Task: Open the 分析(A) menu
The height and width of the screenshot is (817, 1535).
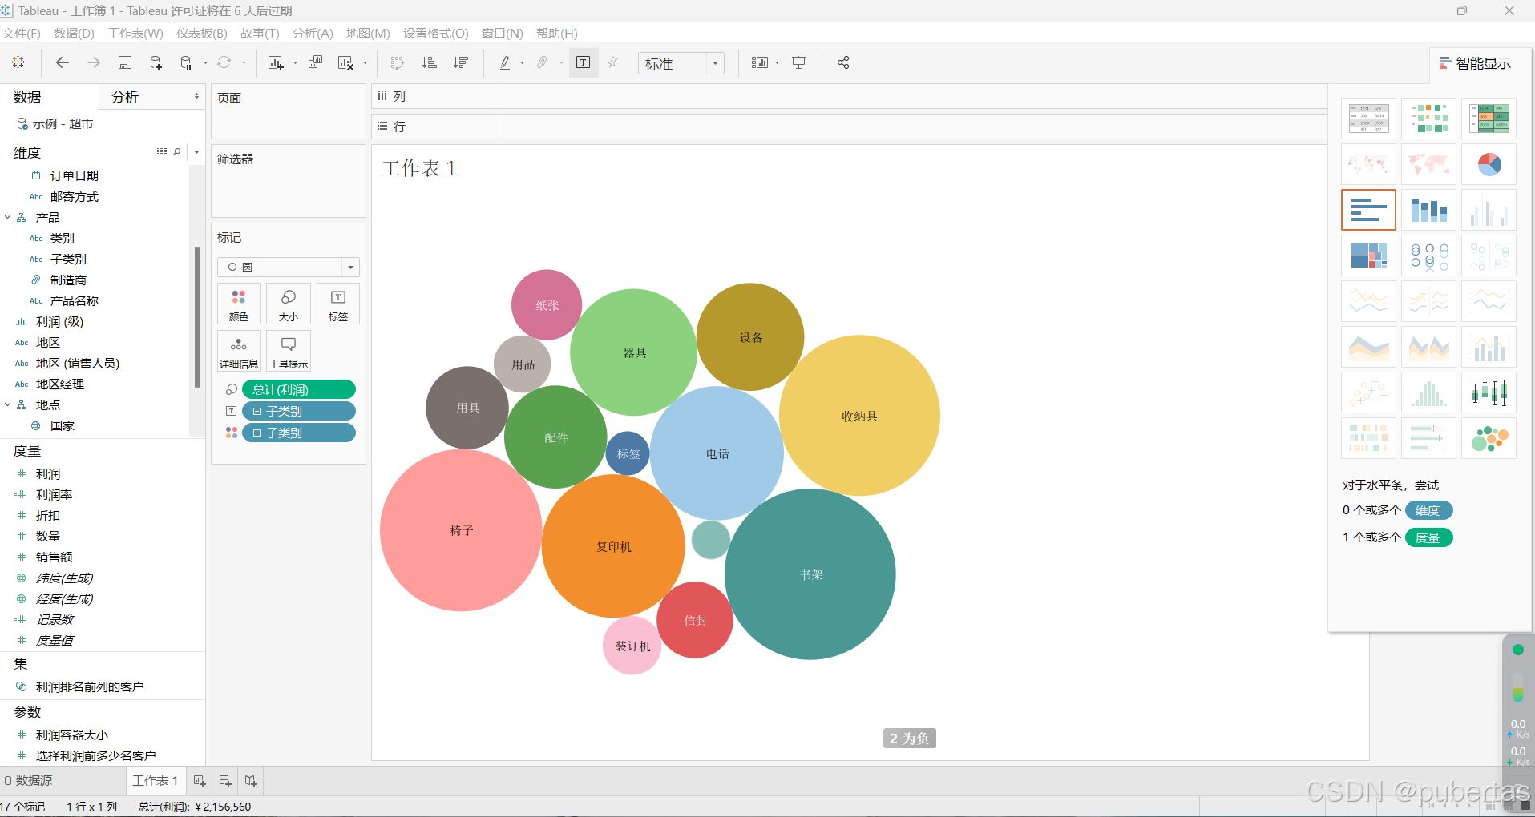Action: tap(313, 33)
